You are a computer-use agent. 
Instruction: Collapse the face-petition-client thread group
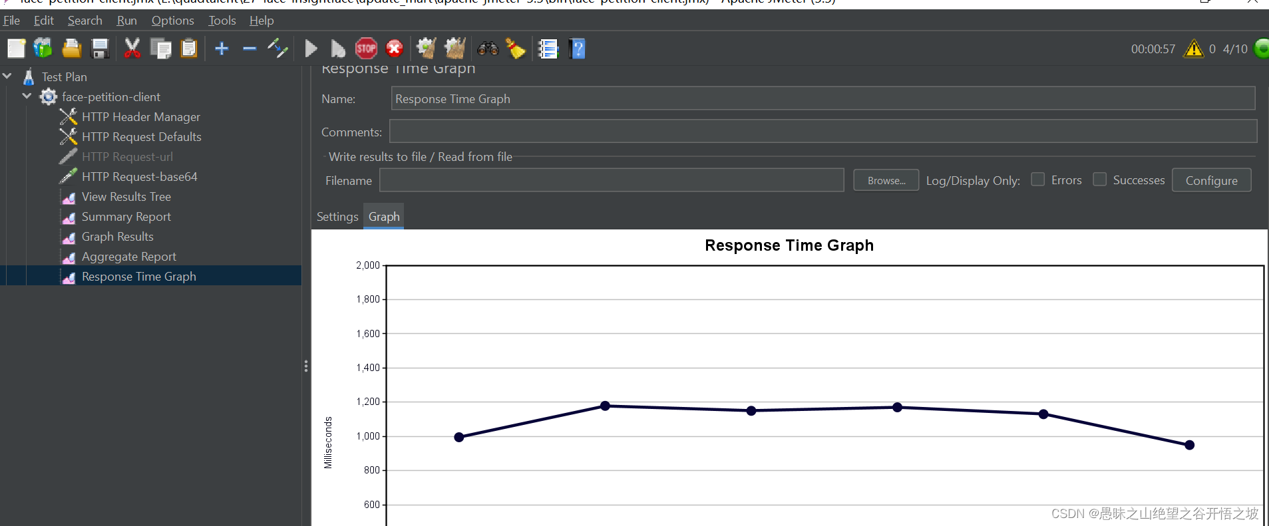coord(27,96)
